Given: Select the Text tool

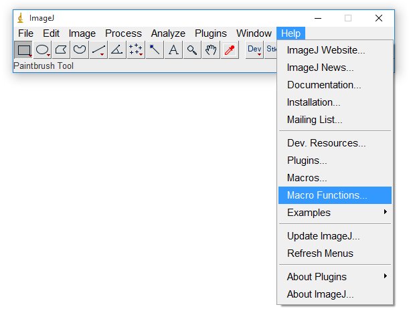Looking at the screenshot, I should pyautogui.click(x=173, y=49).
